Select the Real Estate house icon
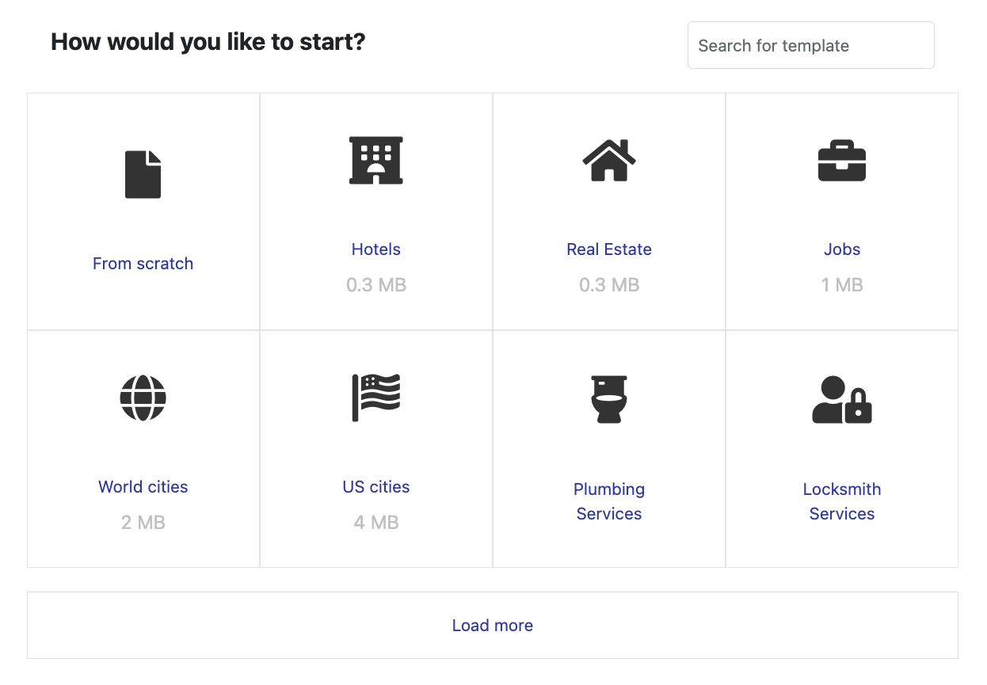 click(609, 160)
